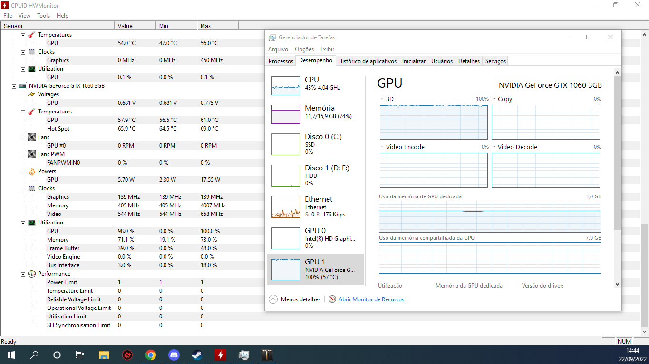Click Task Manager's vertical scrollbar thumb

point(617,153)
